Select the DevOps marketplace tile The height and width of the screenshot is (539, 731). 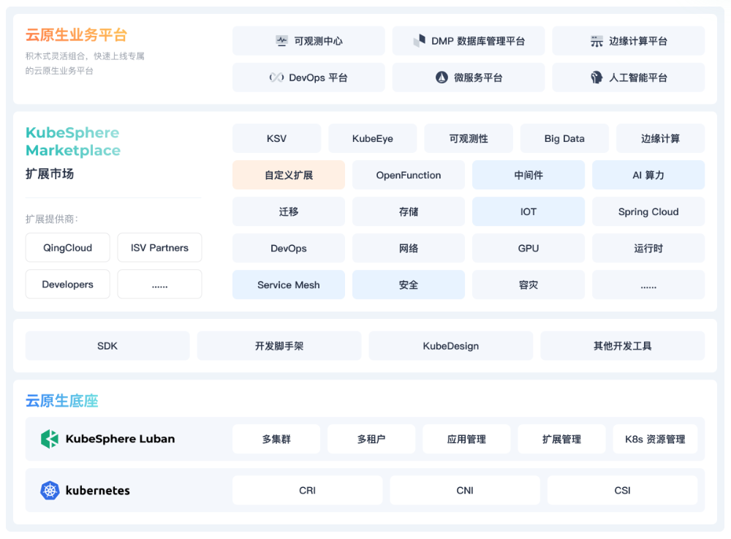tap(289, 248)
